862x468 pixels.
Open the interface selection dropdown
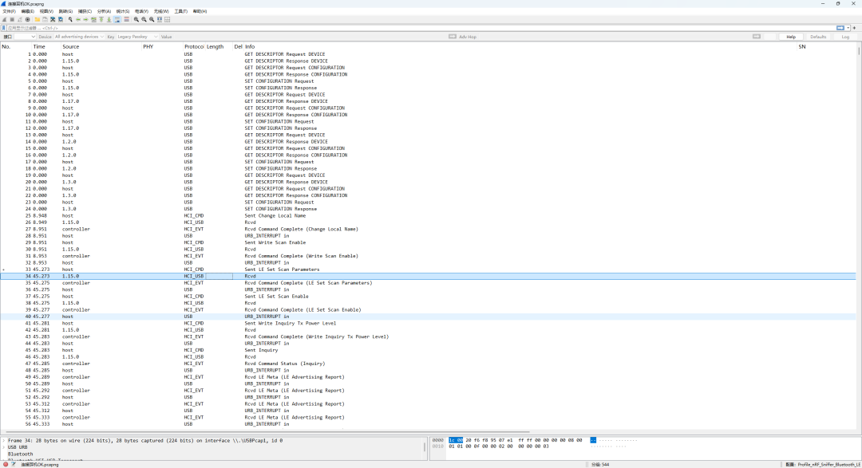pos(24,37)
